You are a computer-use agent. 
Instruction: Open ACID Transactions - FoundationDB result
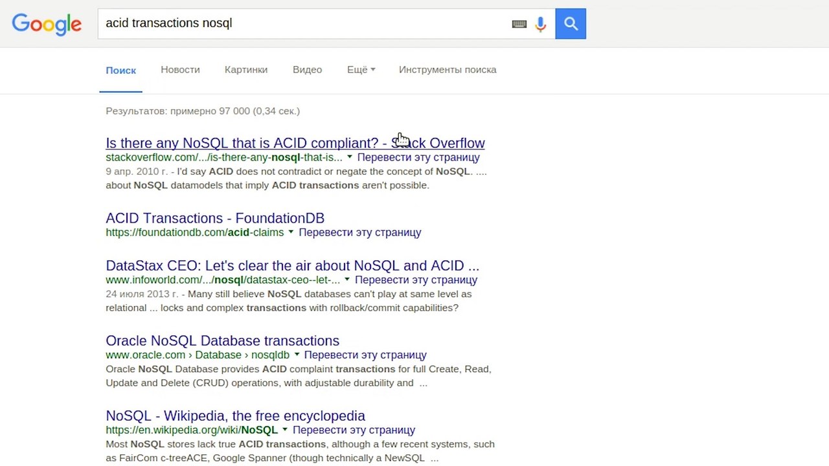[x=215, y=218]
